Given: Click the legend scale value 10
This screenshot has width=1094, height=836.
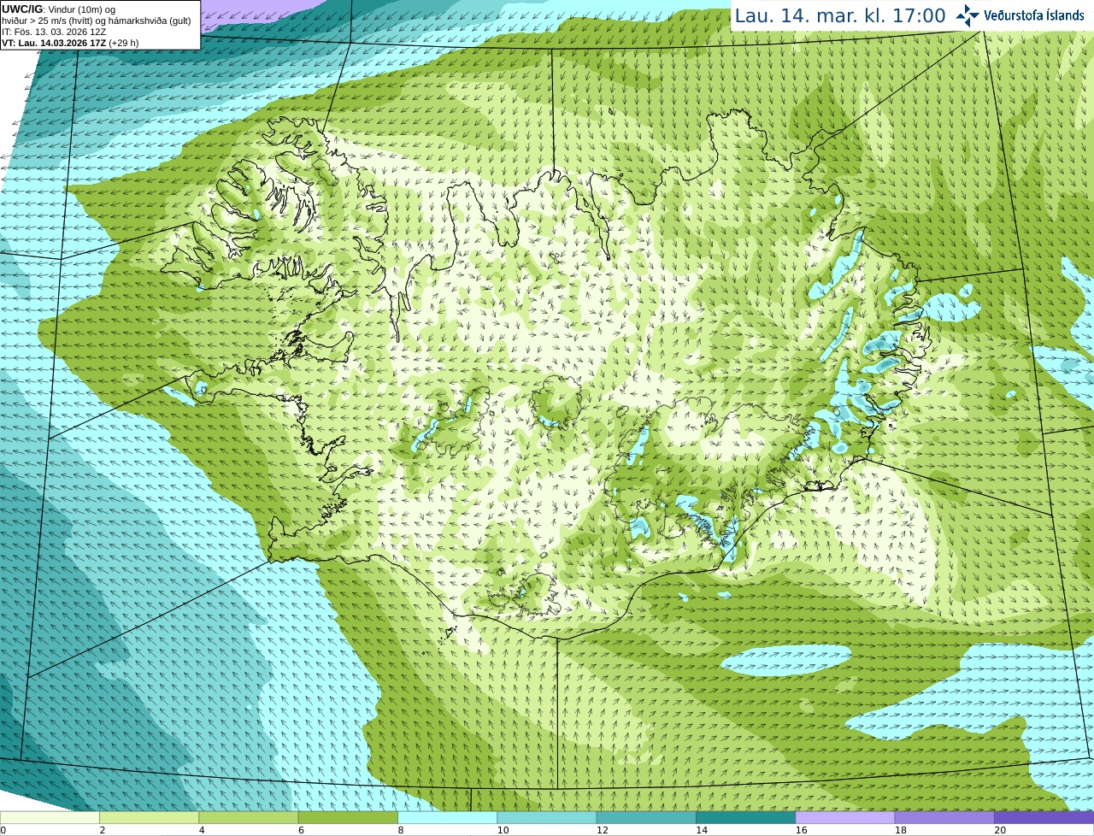Looking at the screenshot, I should pos(503,830).
